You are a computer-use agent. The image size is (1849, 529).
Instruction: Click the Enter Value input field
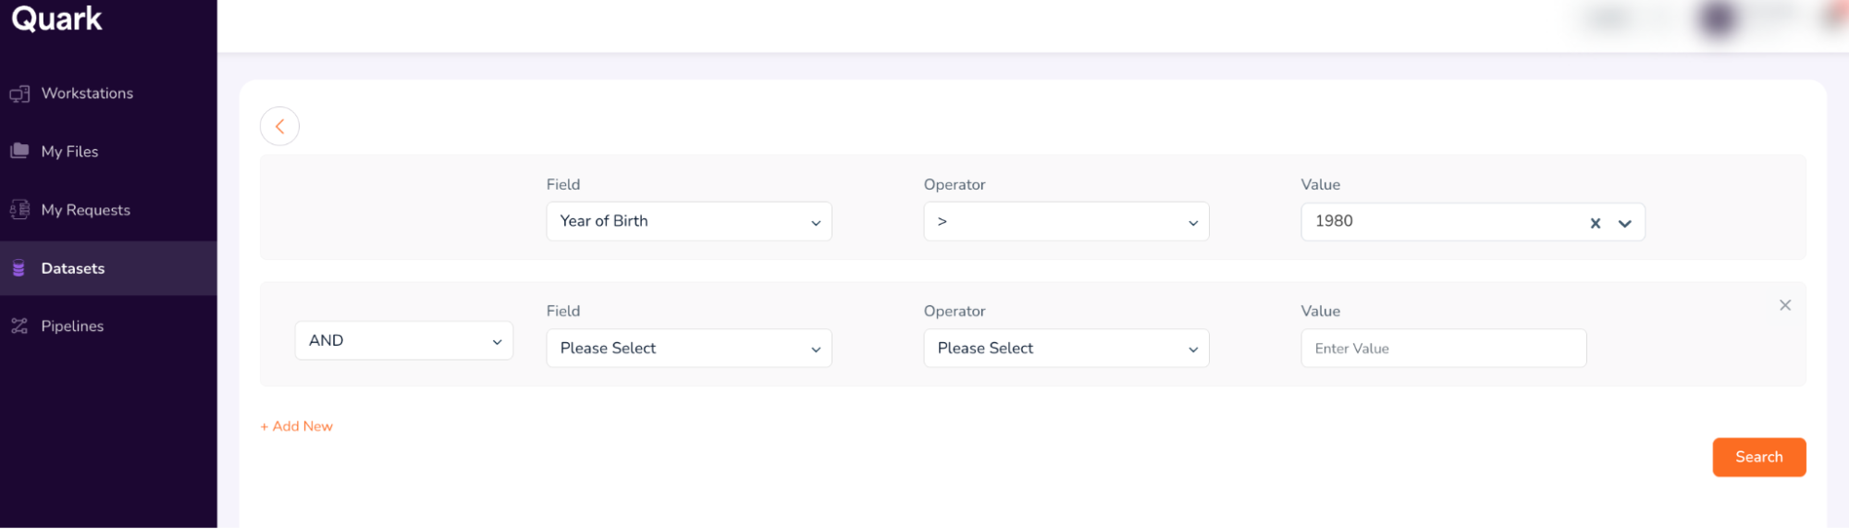click(1443, 349)
